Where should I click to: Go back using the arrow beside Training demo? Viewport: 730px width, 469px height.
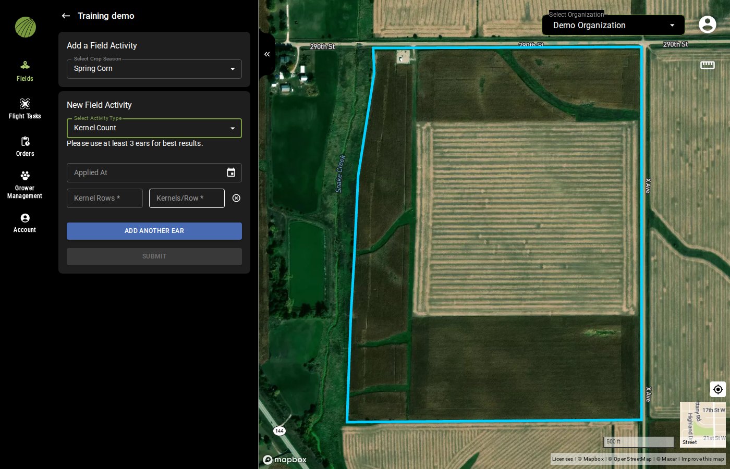tap(66, 16)
